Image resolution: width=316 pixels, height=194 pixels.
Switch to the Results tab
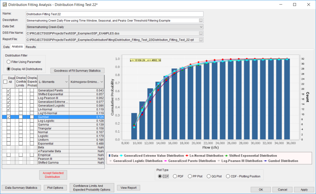(x=31, y=47)
